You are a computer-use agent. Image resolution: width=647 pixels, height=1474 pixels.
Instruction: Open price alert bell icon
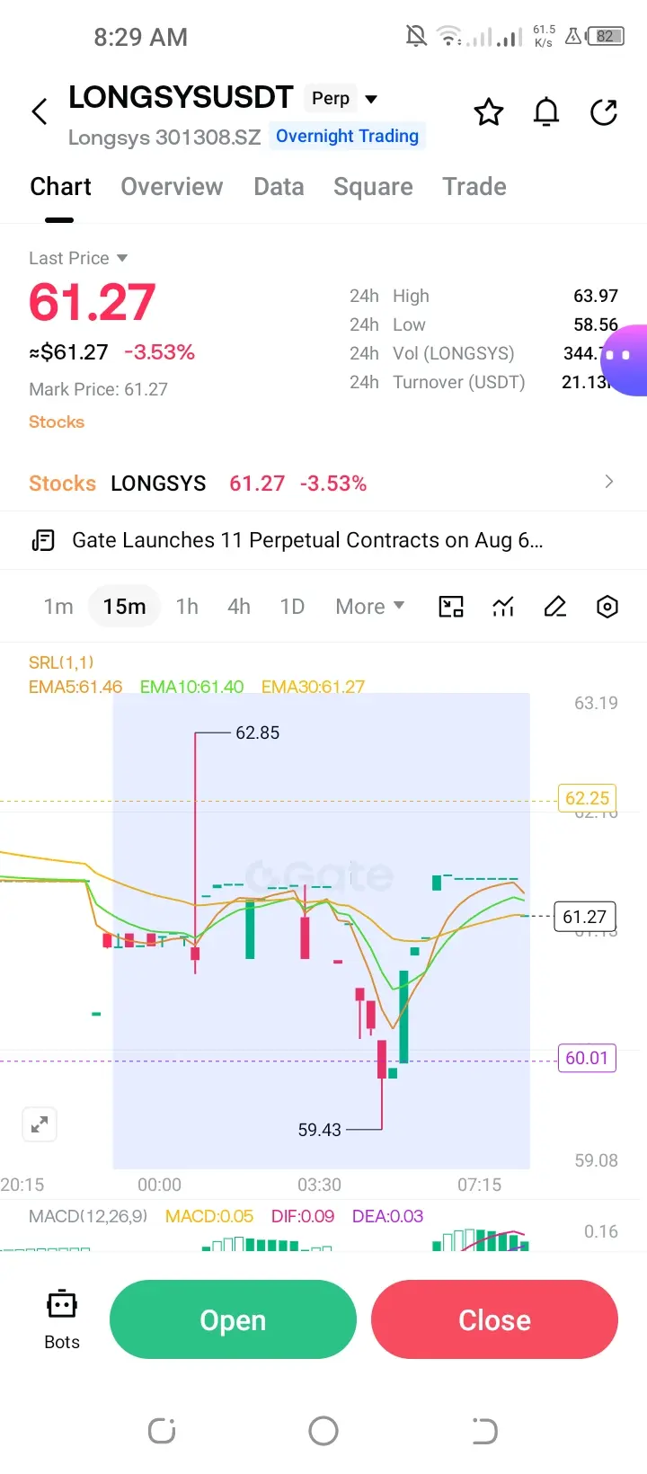point(546,112)
